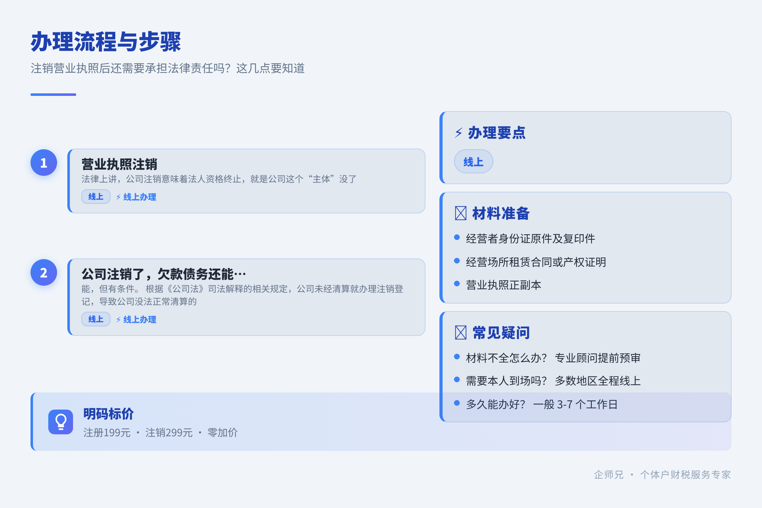Screen dimensions: 762x508
Task: Click the text 能，但有条件。根据《公司法》司法解释
Action: click(242, 295)
